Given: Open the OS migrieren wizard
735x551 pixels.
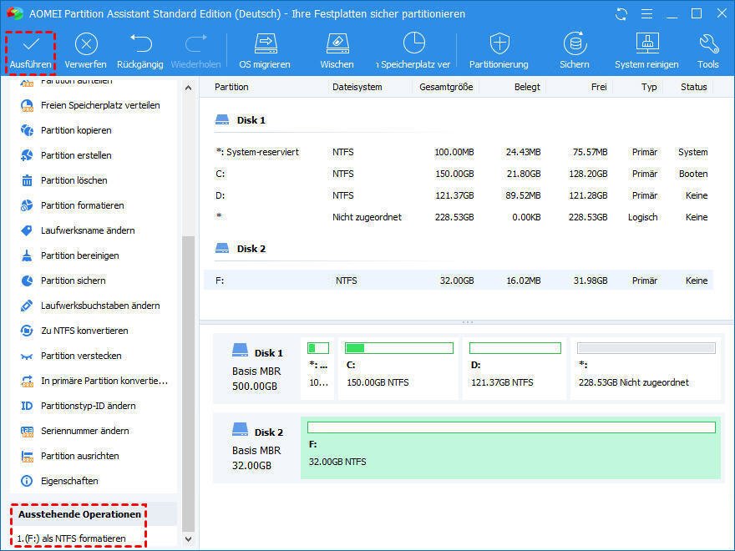Looking at the screenshot, I should tap(265, 52).
